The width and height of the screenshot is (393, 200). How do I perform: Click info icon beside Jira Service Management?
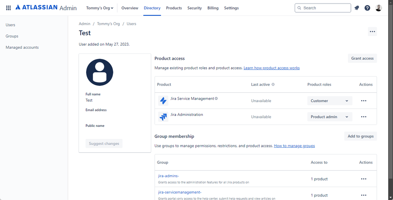(x=216, y=98)
